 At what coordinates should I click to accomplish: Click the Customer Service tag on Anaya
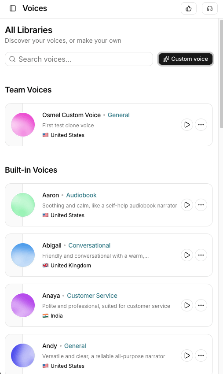92,296
